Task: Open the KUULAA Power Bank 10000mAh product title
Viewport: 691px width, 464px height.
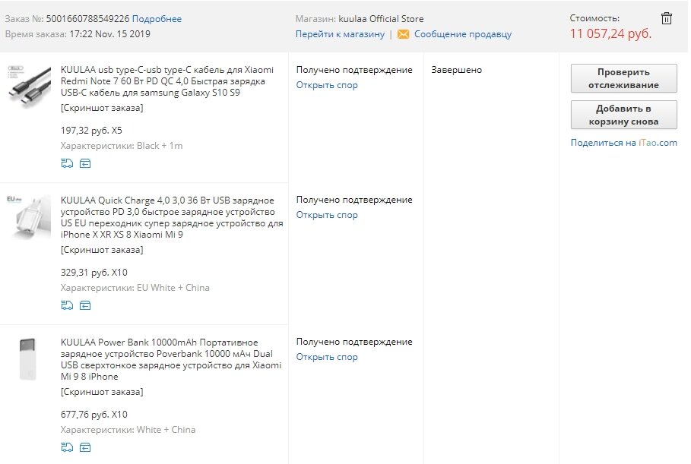Action: [171, 359]
